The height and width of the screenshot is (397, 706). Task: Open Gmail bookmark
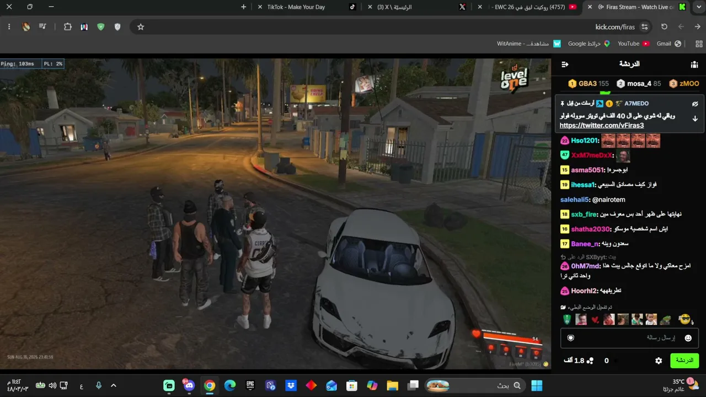tap(669, 44)
